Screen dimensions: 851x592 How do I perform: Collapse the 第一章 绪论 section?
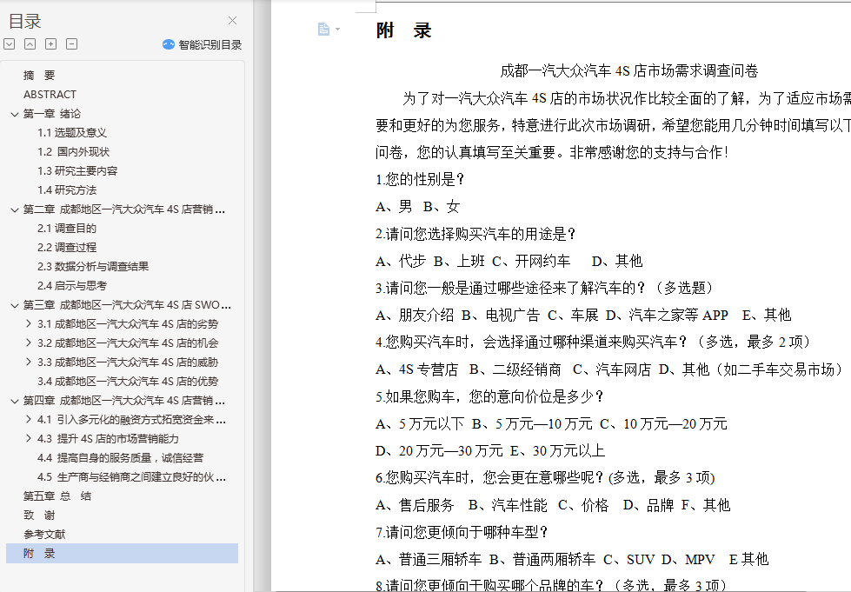pyautogui.click(x=15, y=114)
